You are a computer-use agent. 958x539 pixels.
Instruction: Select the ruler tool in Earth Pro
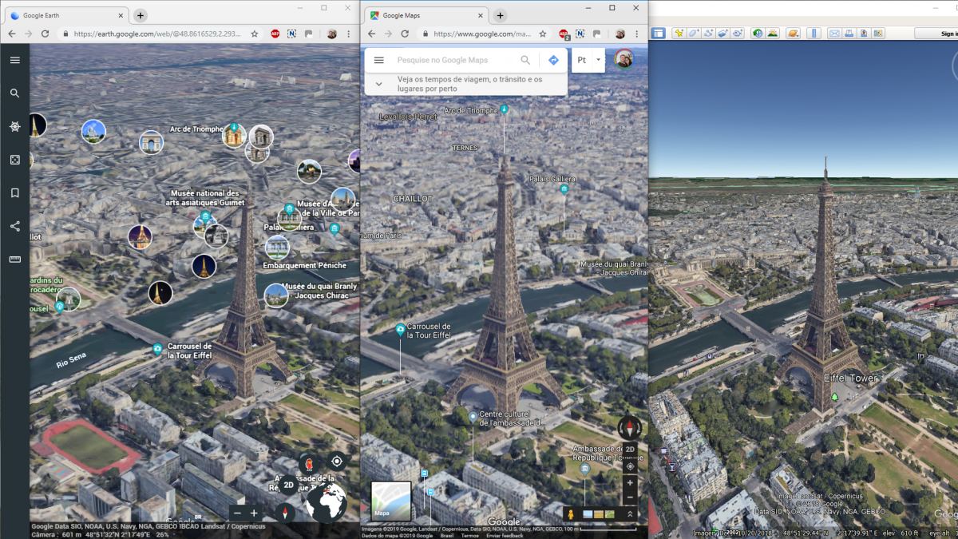point(814,34)
